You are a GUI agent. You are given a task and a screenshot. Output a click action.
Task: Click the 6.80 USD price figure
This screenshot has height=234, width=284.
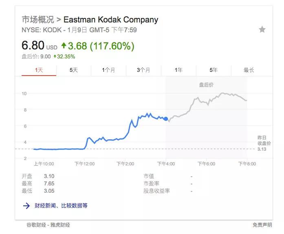[33, 46]
